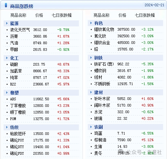Expand the 有色 category arrow
The width and height of the screenshot is (167, 159).
[x=91, y=23]
